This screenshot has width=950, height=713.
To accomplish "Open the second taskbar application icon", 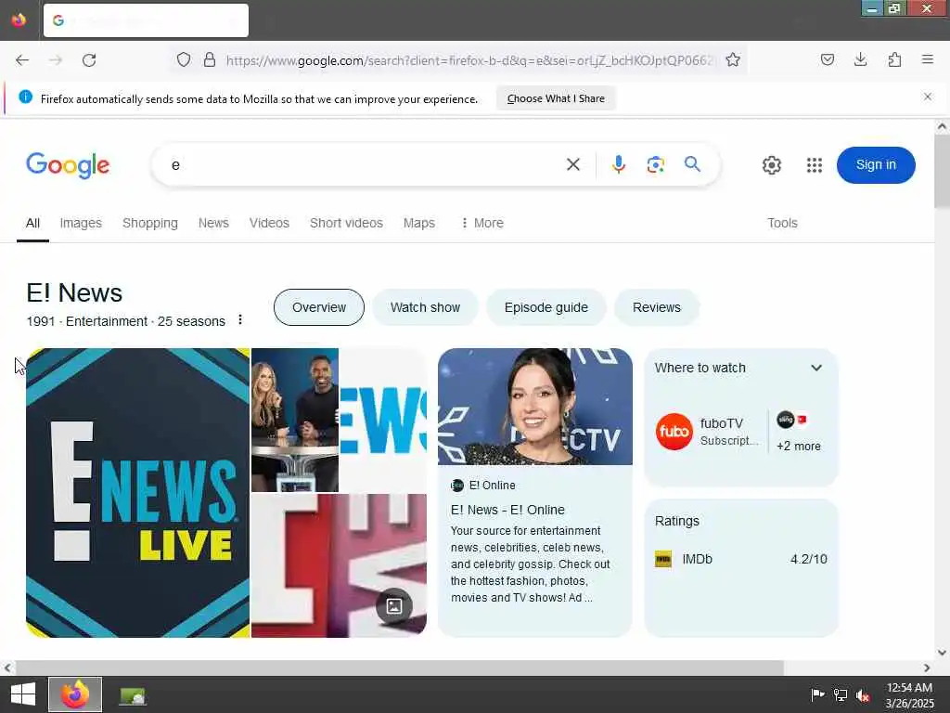I will pos(132,695).
